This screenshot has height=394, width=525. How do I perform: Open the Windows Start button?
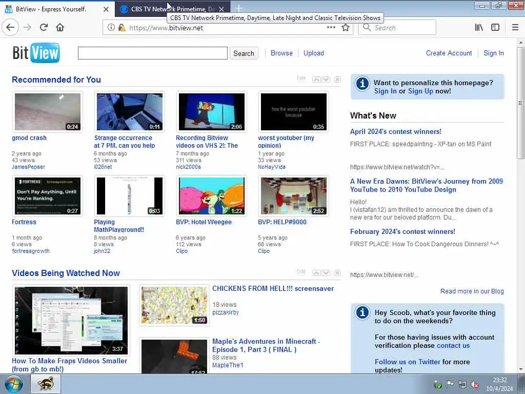(14, 384)
